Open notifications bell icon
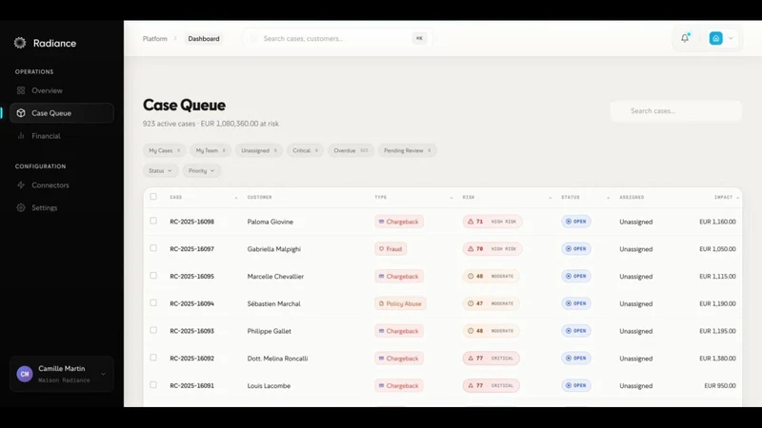 pyautogui.click(x=685, y=38)
